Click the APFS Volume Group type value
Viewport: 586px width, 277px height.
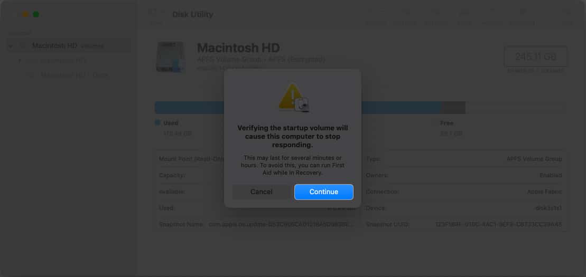(x=534, y=159)
